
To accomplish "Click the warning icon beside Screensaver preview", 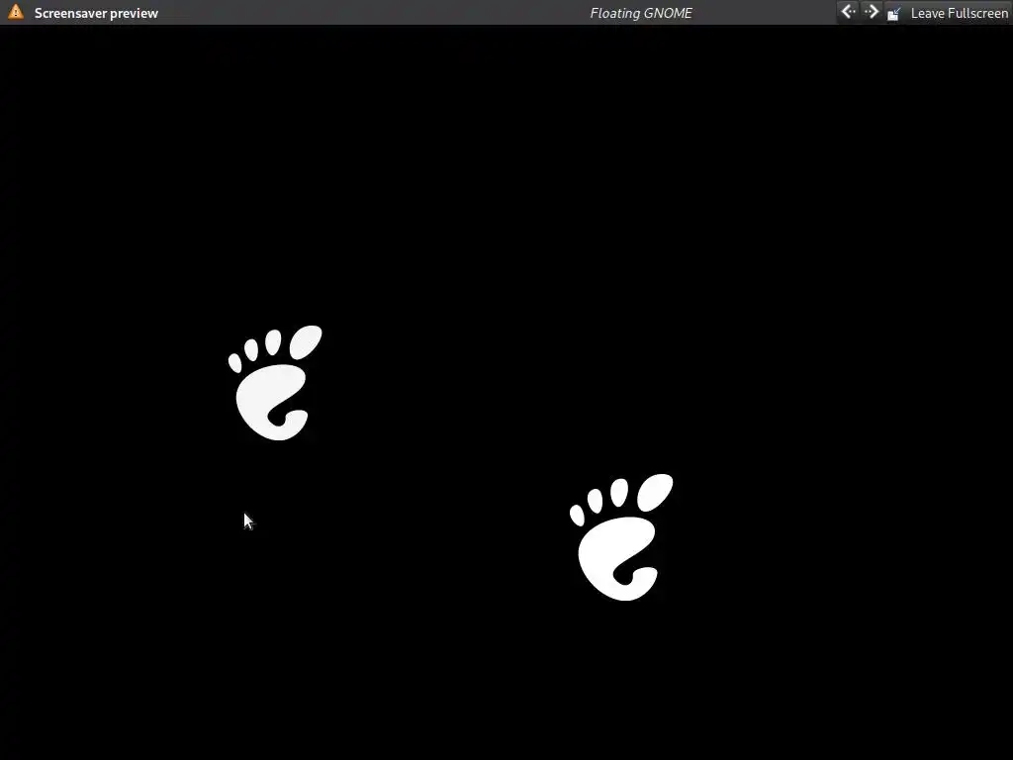I will 16,12.
